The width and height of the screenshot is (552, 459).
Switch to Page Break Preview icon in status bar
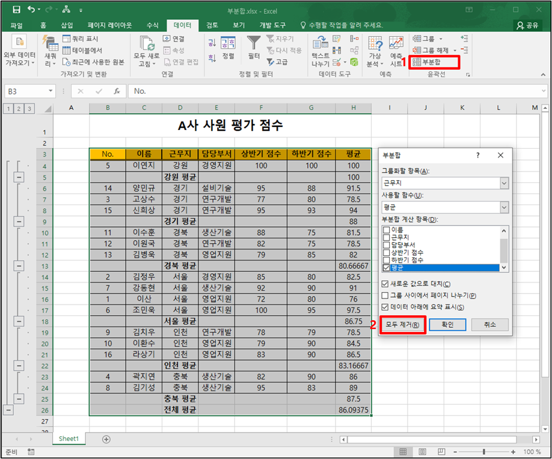441,452
